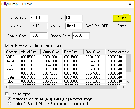Click BSS virtual offset 00047000

point(50,65)
